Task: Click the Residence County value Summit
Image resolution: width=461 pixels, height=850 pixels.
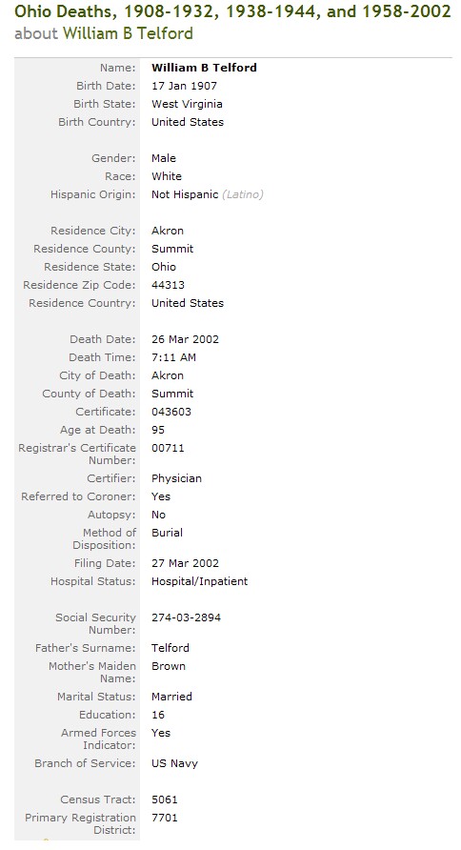Action: click(x=172, y=249)
